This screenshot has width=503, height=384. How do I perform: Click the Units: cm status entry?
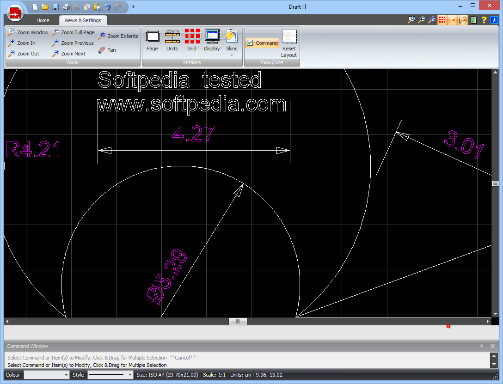pyautogui.click(x=240, y=375)
